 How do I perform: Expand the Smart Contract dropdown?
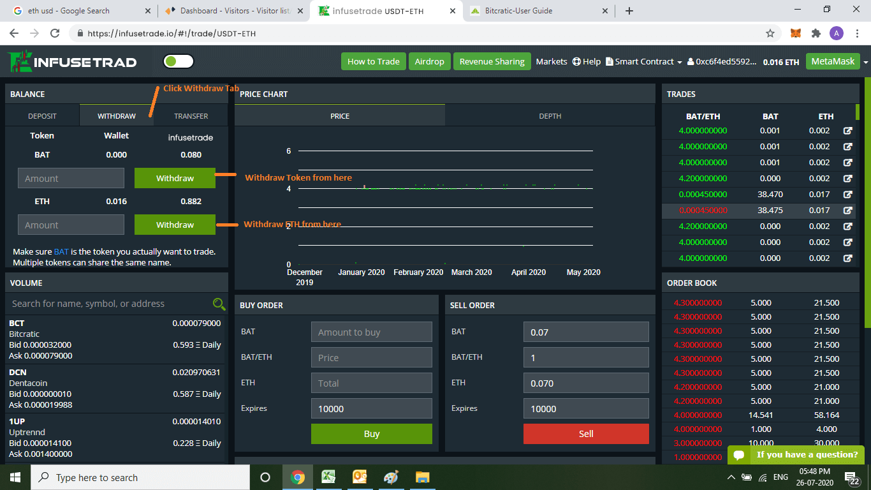644,61
